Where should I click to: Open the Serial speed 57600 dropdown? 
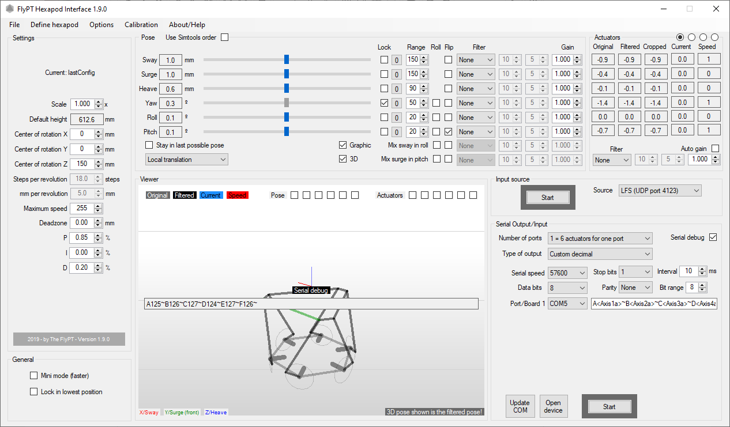point(567,273)
